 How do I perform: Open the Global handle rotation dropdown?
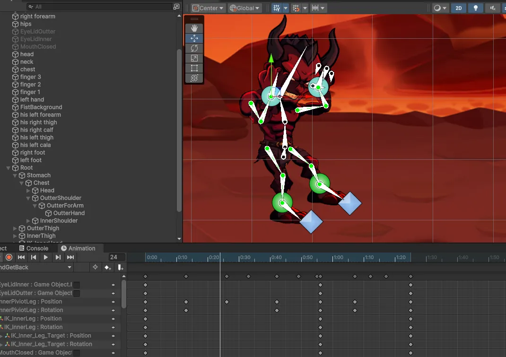tap(244, 8)
